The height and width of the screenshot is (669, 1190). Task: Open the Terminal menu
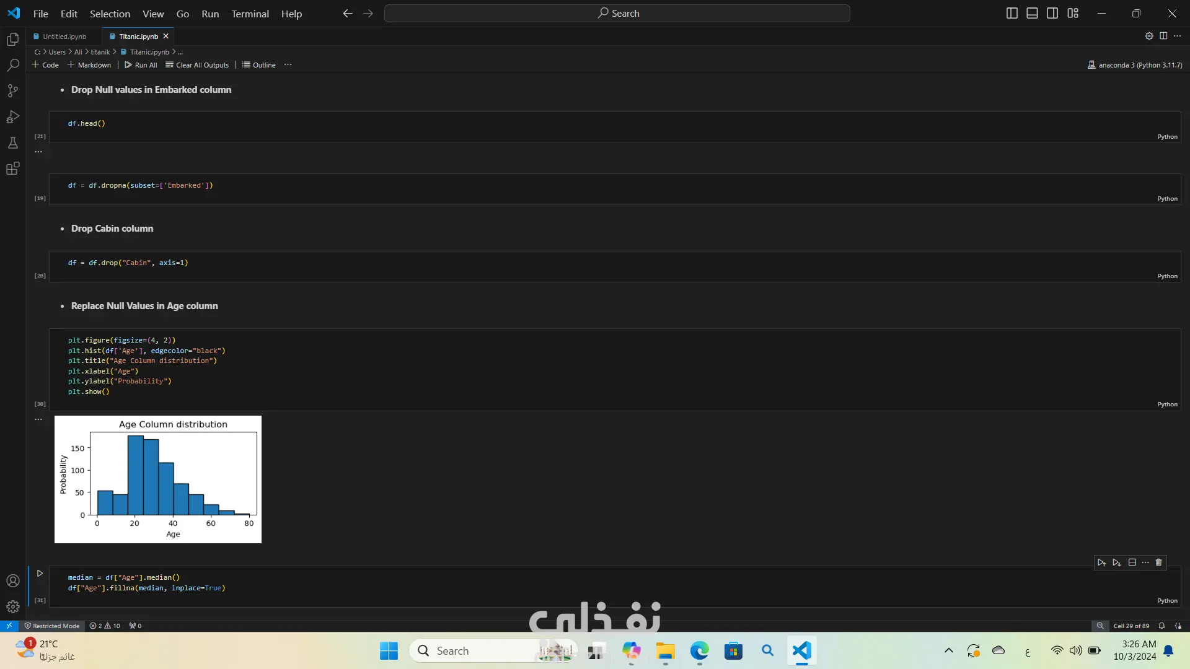pos(250,14)
